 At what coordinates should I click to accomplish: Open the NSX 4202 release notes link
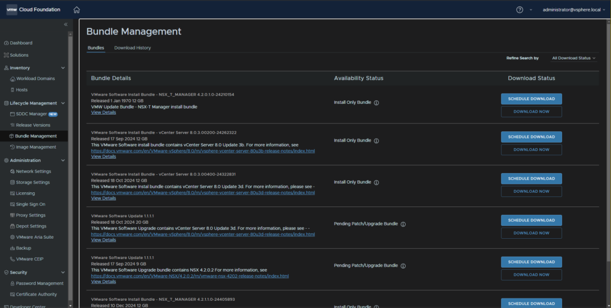click(190, 276)
